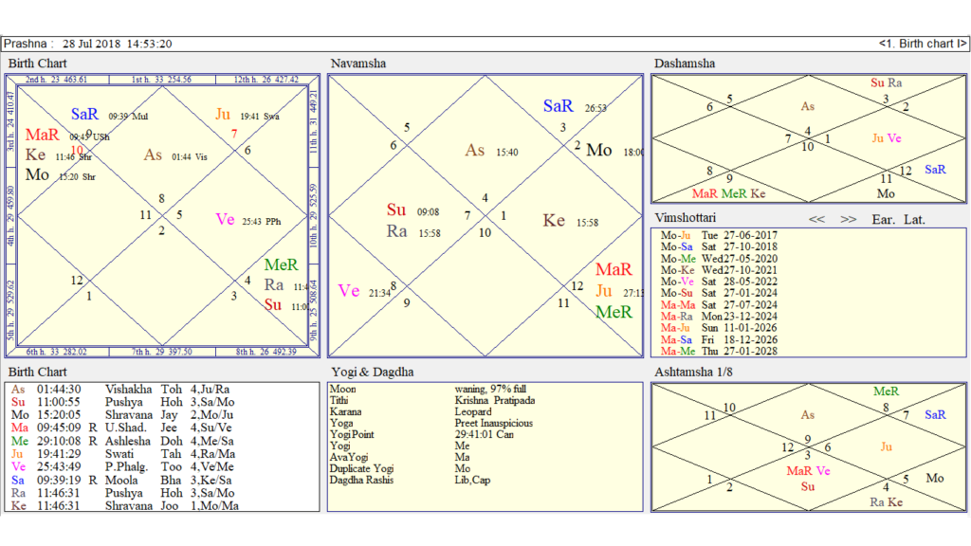The height and width of the screenshot is (546, 971).
Task: Select the Mo-Ju dasha row dated 27-06-2017
Action: tap(719, 235)
